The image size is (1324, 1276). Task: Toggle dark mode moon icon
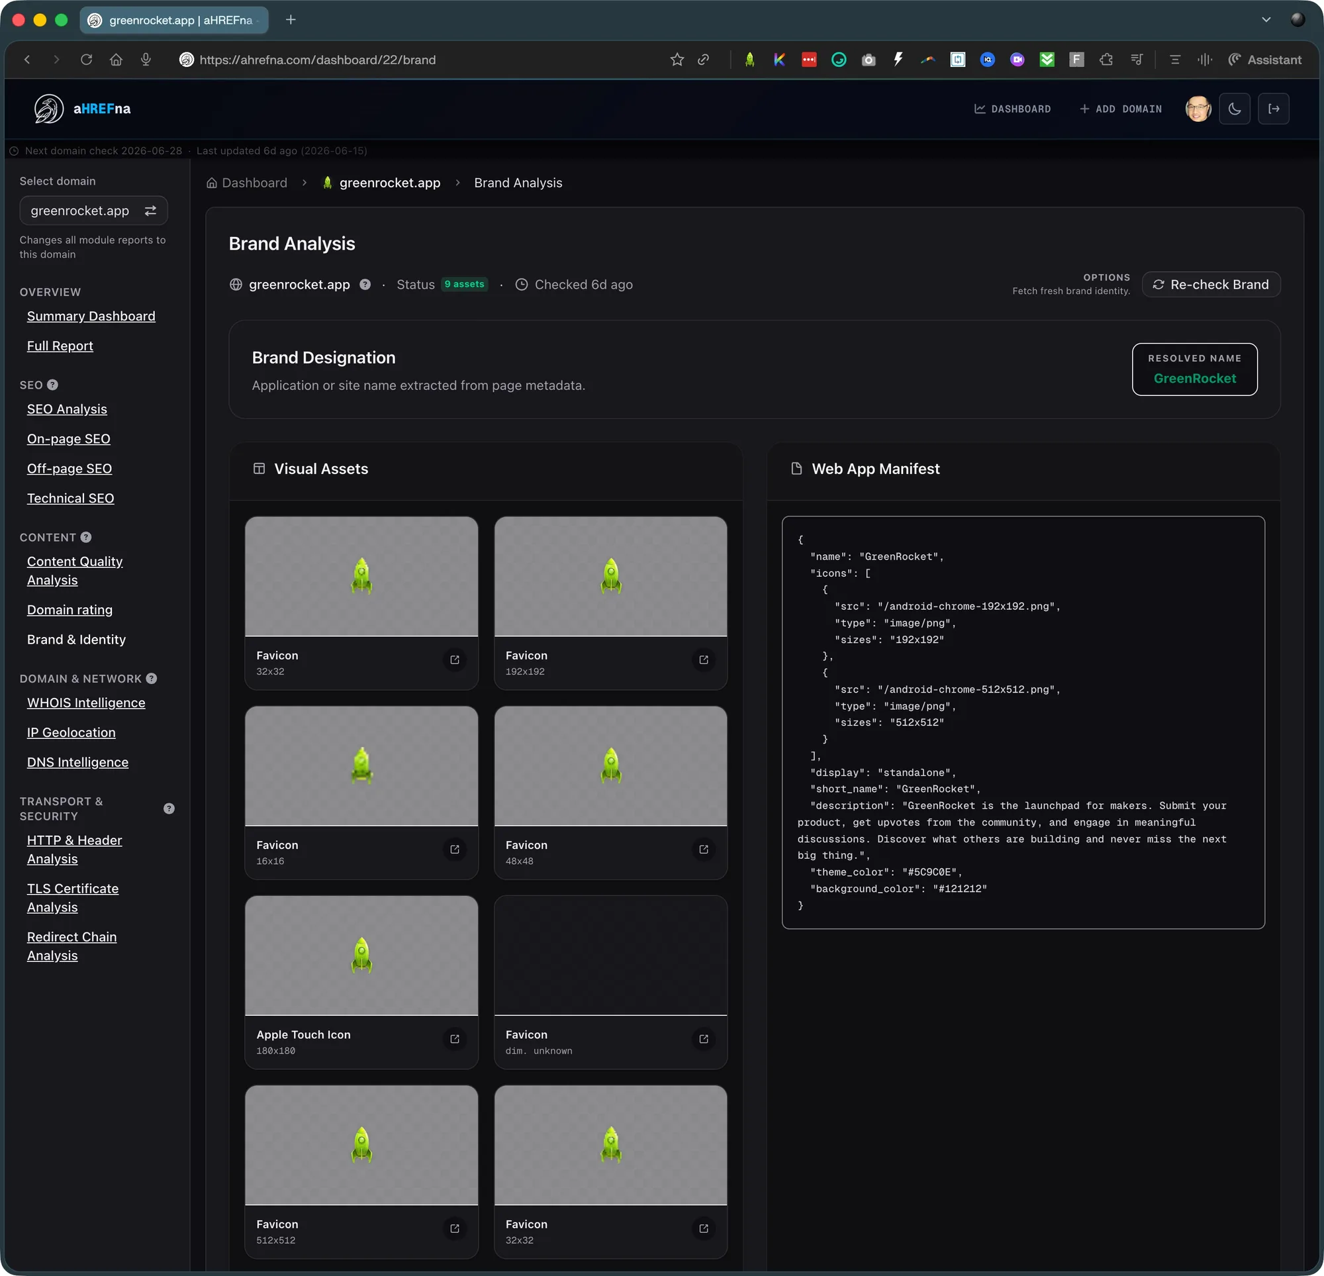click(1234, 109)
